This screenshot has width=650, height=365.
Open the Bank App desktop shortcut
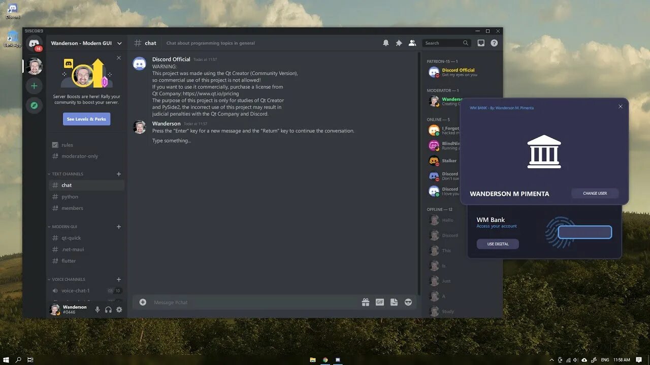pos(13,39)
